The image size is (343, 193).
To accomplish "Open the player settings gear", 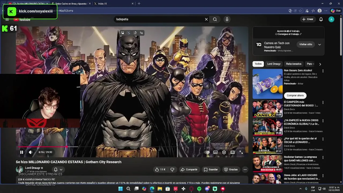I will 224,152.
